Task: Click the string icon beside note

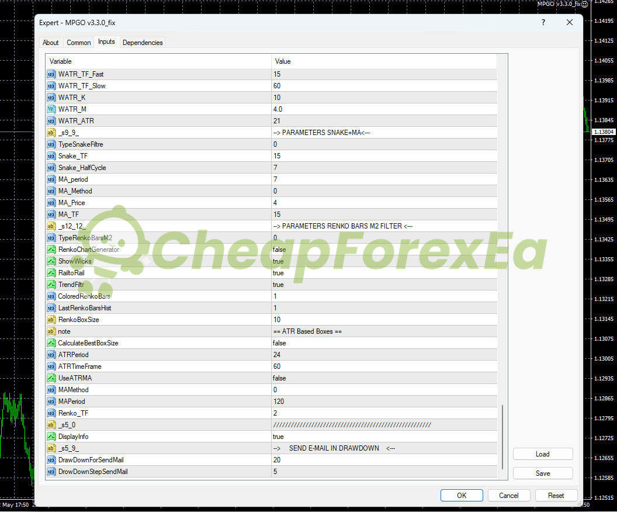Action: coord(51,331)
